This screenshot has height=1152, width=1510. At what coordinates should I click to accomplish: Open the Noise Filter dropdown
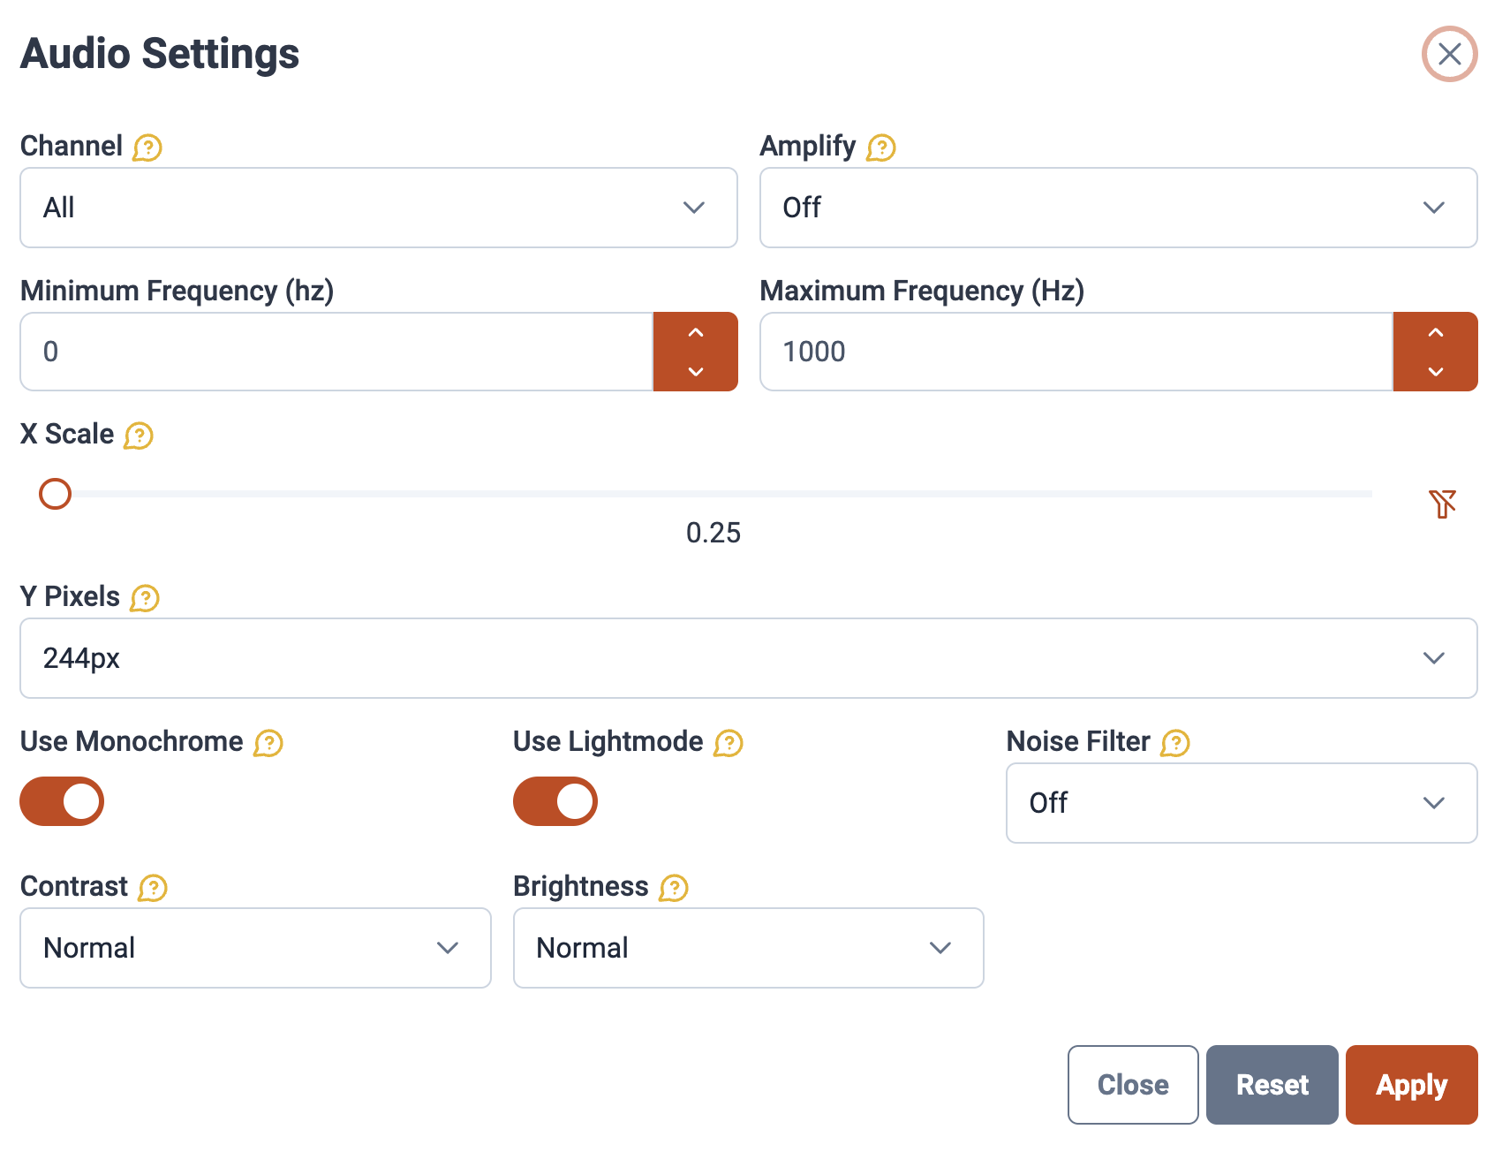(x=1242, y=803)
